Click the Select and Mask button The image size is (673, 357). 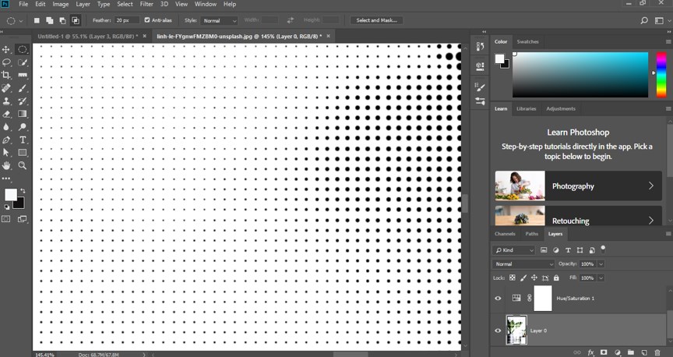(x=376, y=20)
